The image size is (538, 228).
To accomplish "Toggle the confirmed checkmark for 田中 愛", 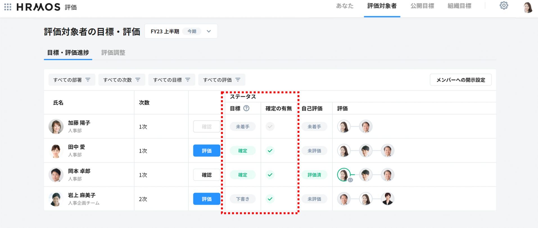I will (270, 151).
